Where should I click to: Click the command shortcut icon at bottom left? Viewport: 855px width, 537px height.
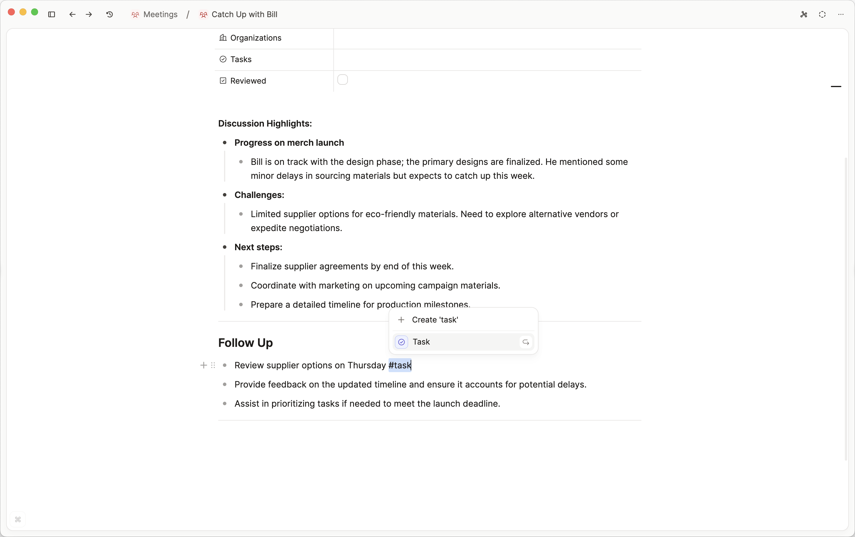(18, 520)
